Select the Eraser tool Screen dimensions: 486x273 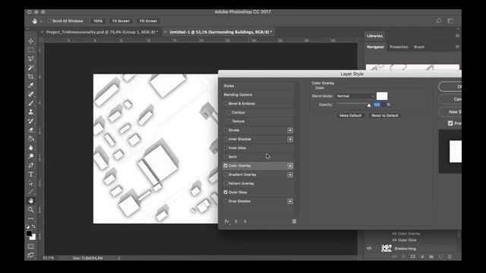30,130
